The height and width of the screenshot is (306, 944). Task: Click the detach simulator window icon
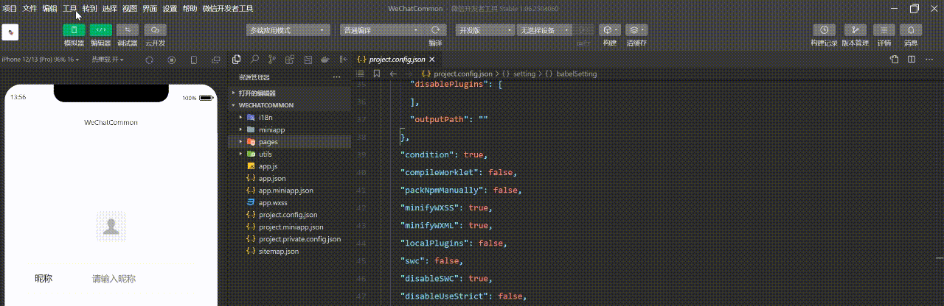pyautogui.click(x=215, y=60)
